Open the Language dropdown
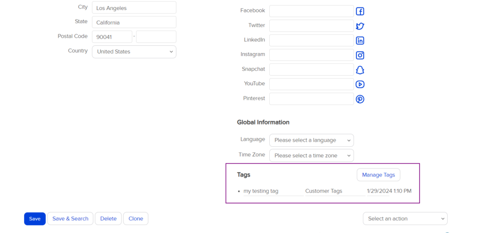This screenshot has height=233, width=482. (312, 140)
